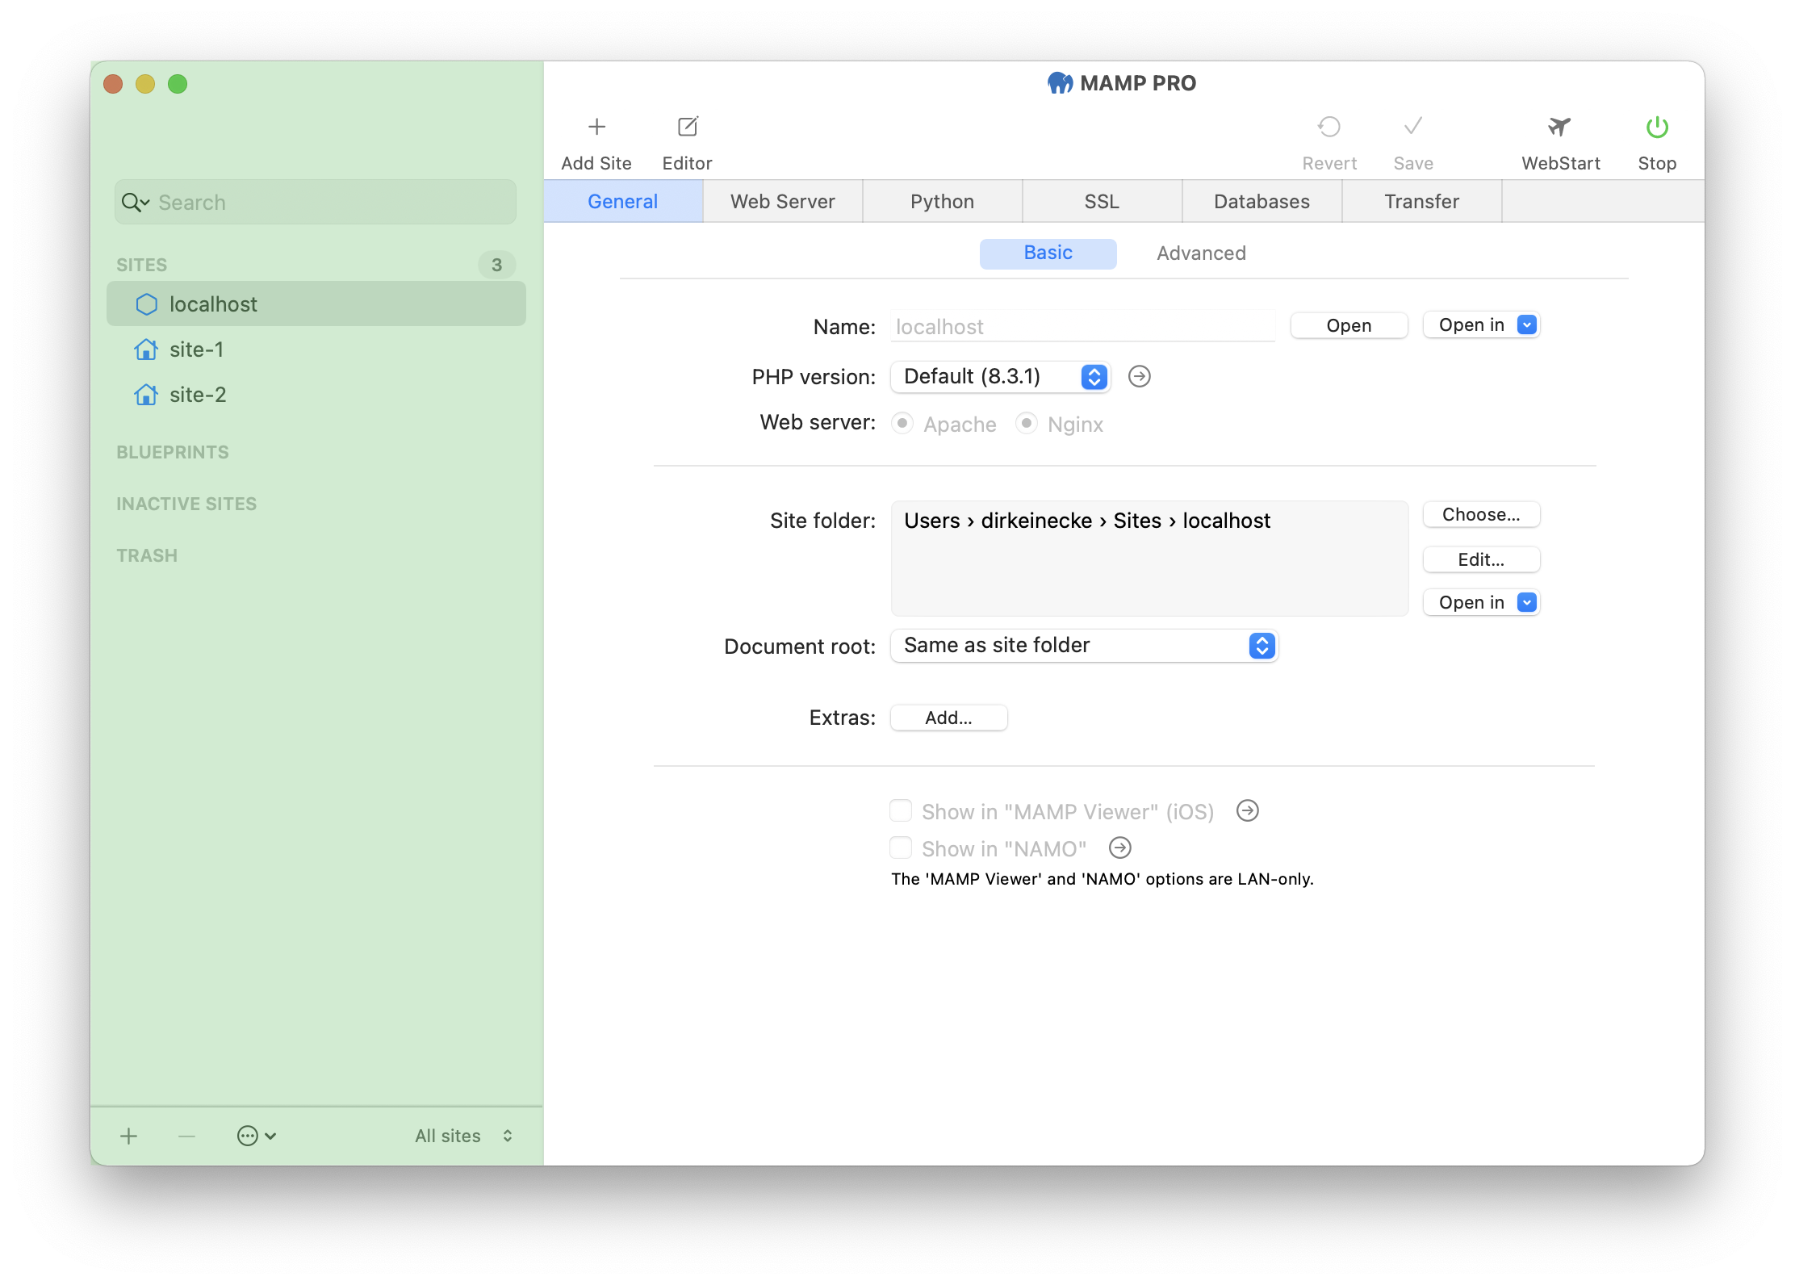Click the Add Site icon
Image resolution: width=1795 pixels, height=1285 pixels.
click(595, 128)
